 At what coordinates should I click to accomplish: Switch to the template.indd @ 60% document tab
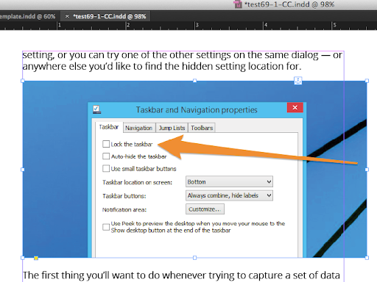27,16
